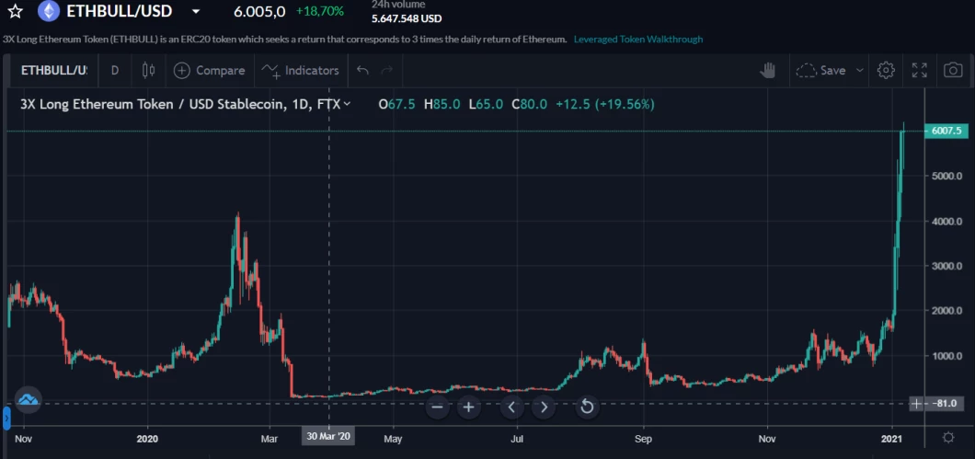Zoom in the chart with plus button
Screen dimensions: 975x459
[468, 407]
